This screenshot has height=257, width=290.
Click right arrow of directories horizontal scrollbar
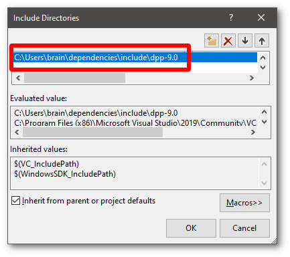pos(252,78)
